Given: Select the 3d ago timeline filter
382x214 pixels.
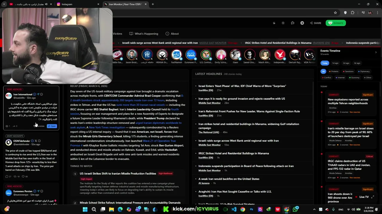Looking at the screenshot, I should point(357,63).
